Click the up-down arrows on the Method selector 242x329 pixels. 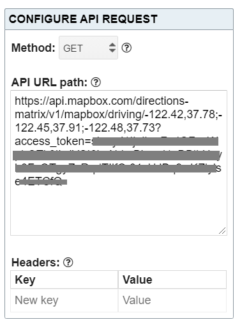click(112, 48)
